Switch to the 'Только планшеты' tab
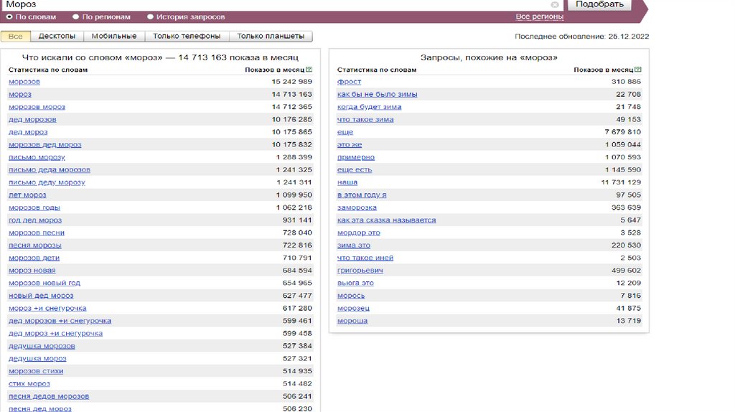The height and width of the screenshot is (412, 735). [271, 36]
